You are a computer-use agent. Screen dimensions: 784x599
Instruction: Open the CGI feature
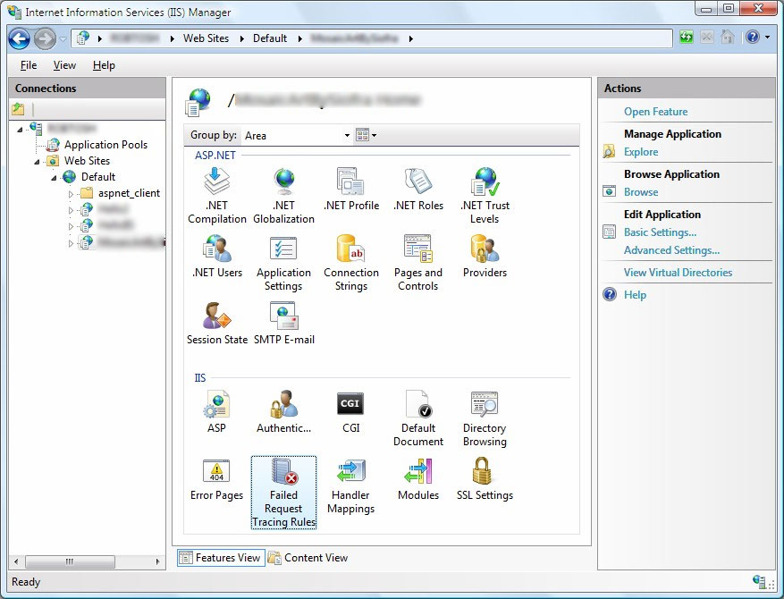[x=350, y=411]
